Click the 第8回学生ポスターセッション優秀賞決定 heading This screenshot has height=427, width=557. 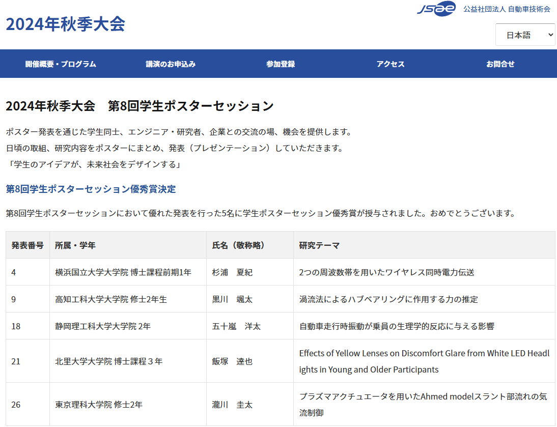coord(91,189)
